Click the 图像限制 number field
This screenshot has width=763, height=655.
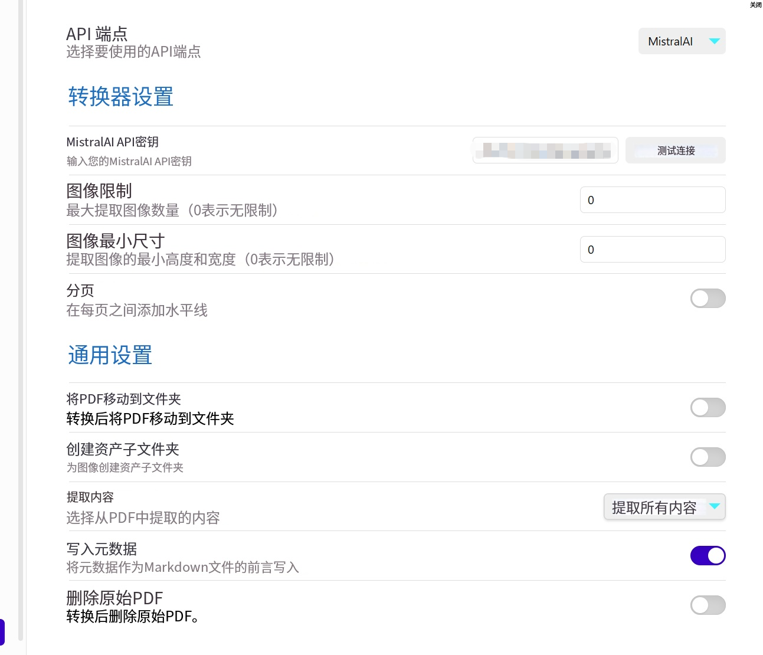653,200
